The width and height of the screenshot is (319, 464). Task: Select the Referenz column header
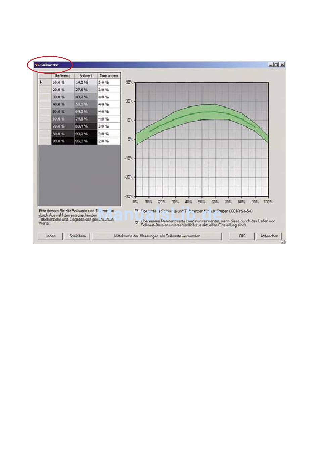[x=63, y=76]
